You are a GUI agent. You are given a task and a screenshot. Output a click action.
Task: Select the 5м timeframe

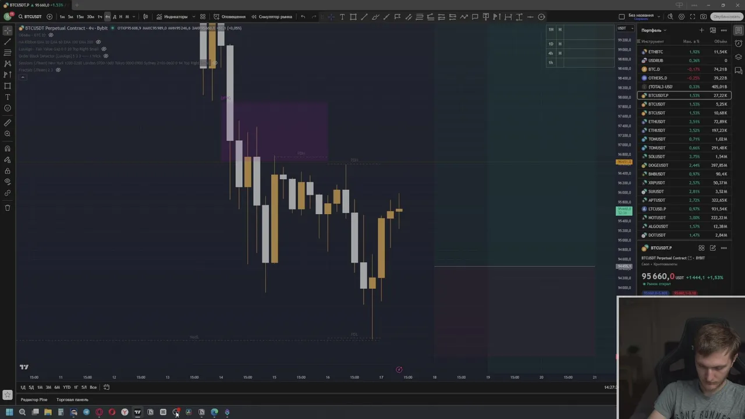(x=70, y=16)
